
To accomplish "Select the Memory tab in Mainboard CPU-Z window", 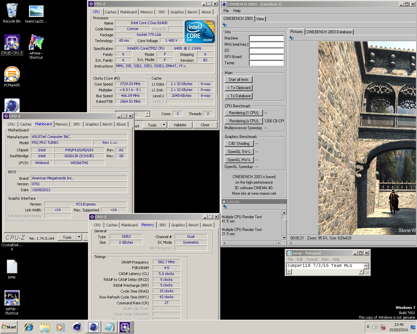I will pyautogui.click(x=62, y=124).
